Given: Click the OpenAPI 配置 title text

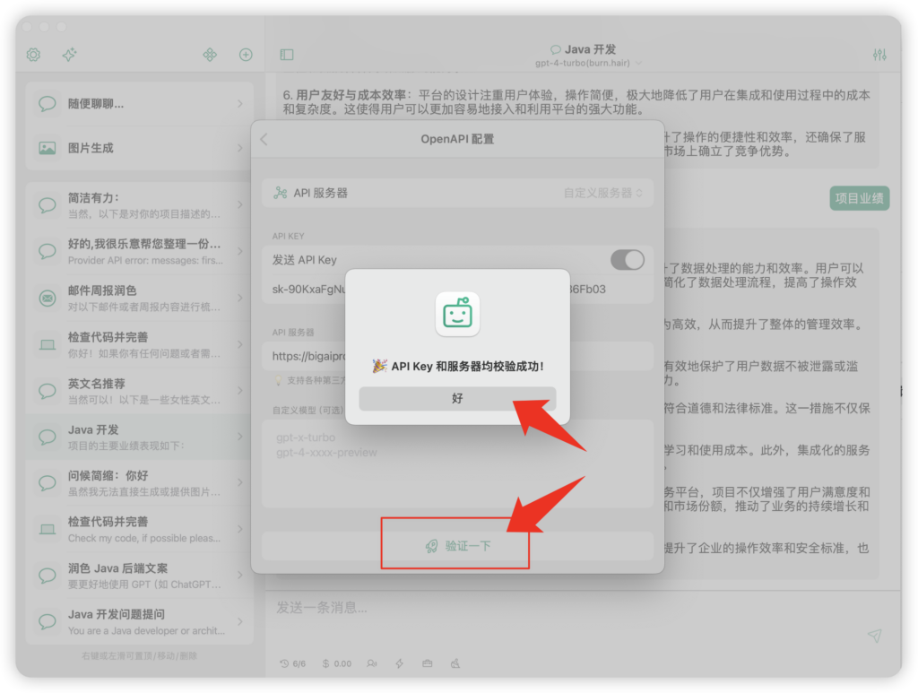Looking at the screenshot, I should pos(457,139).
